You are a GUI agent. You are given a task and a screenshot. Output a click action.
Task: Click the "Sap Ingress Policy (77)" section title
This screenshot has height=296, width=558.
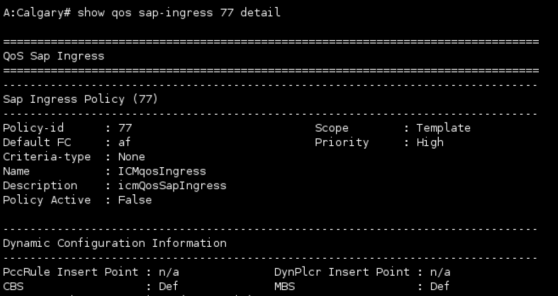[x=80, y=99]
